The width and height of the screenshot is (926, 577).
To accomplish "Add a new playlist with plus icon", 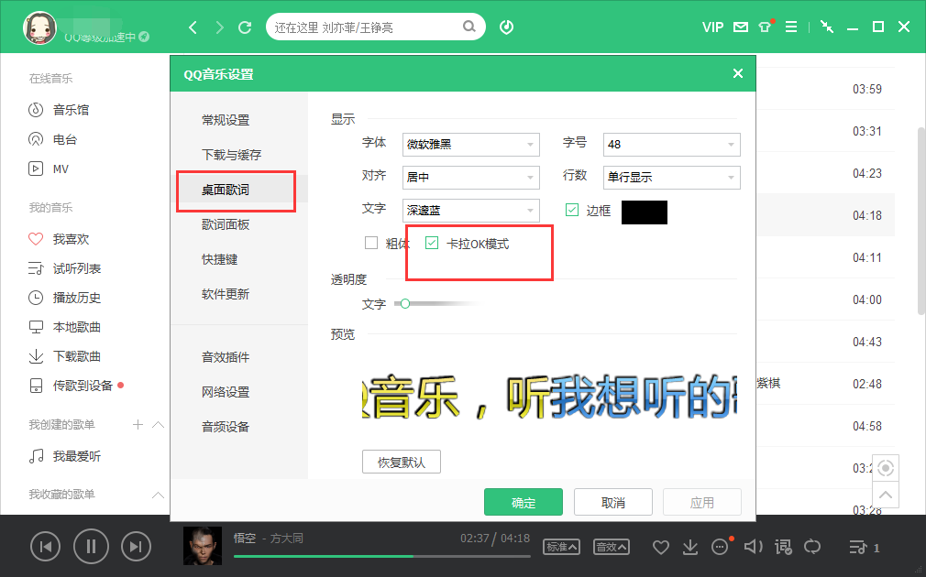I will click(x=138, y=424).
